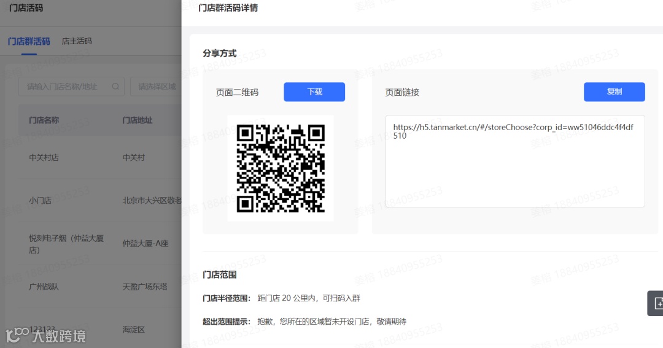Switch to the 店主活码 tab
The height and width of the screenshot is (348, 663).
[x=77, y=41]
